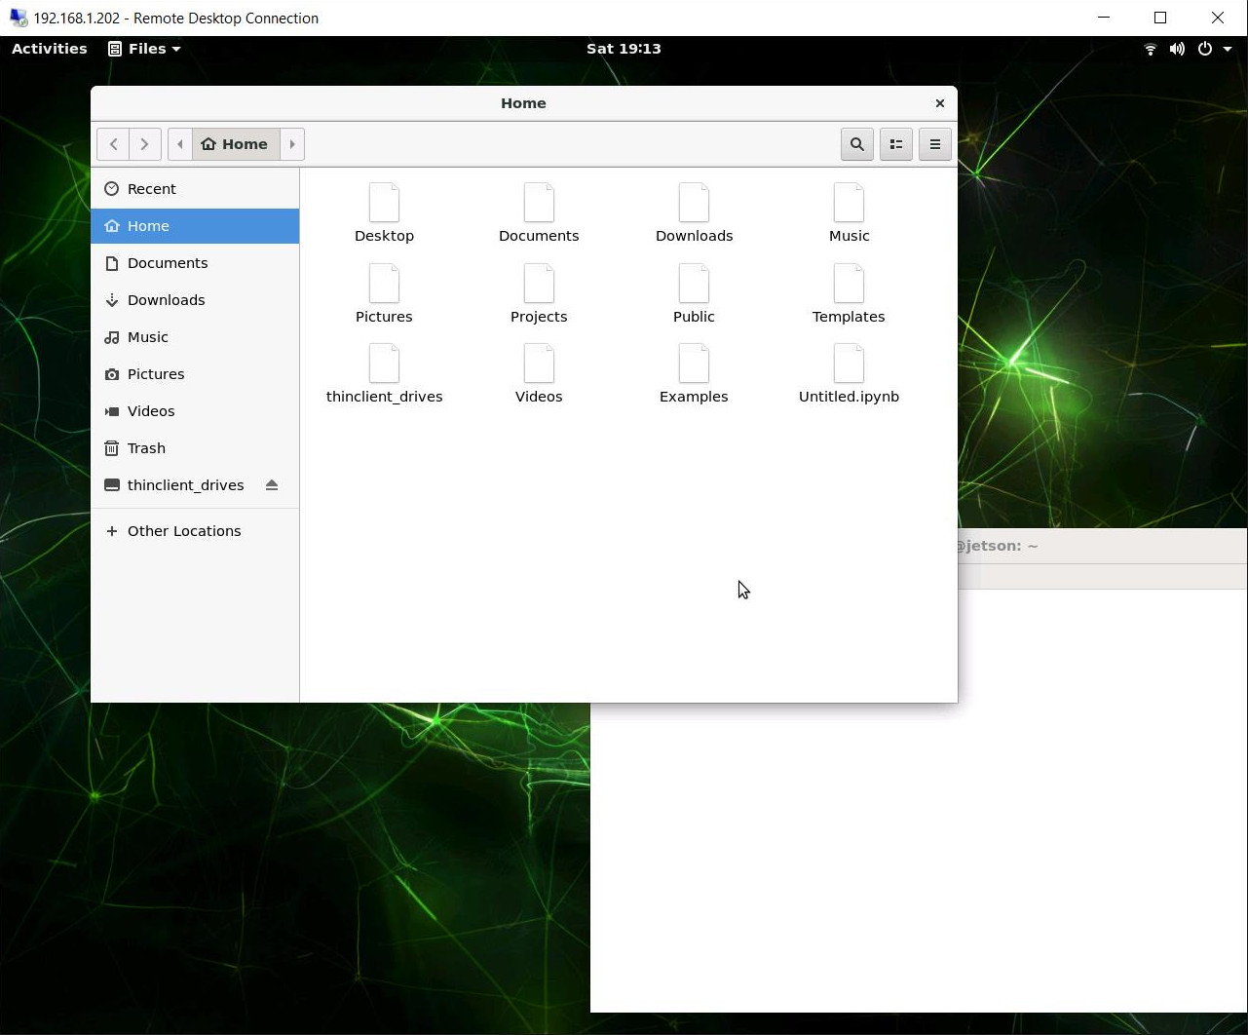1248x1035 pixels.
Task: Expand the Files application menu
Action: point(143,48)
